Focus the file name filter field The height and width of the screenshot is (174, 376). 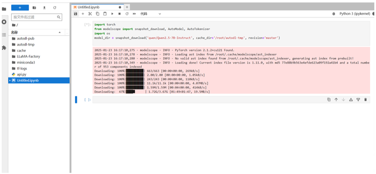(37, 17)
